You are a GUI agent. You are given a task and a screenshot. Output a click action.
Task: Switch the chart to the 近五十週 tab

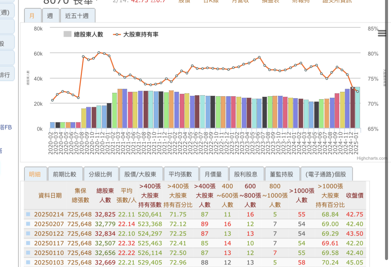(77, 16)
